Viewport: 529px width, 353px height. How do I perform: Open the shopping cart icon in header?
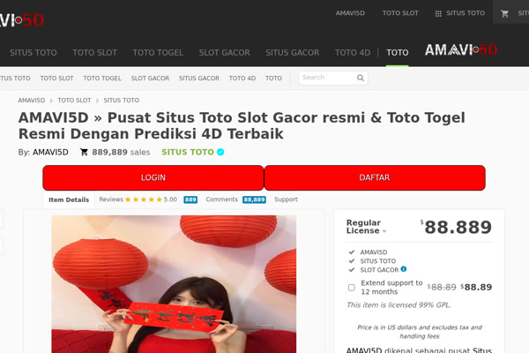(504, 13)
